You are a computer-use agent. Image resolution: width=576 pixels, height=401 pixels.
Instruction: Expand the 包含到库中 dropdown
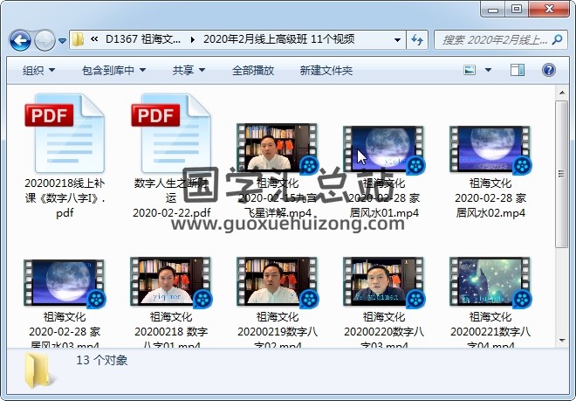113,70
